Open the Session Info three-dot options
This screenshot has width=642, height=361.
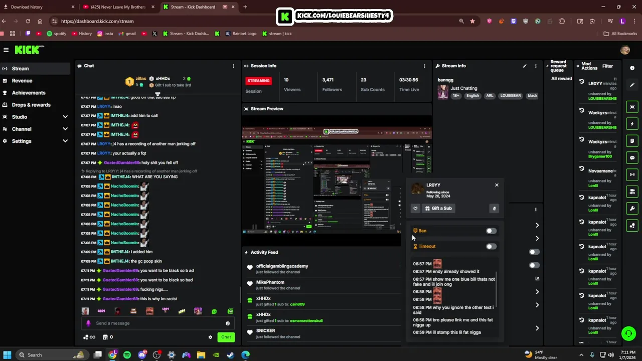[424, 66]
